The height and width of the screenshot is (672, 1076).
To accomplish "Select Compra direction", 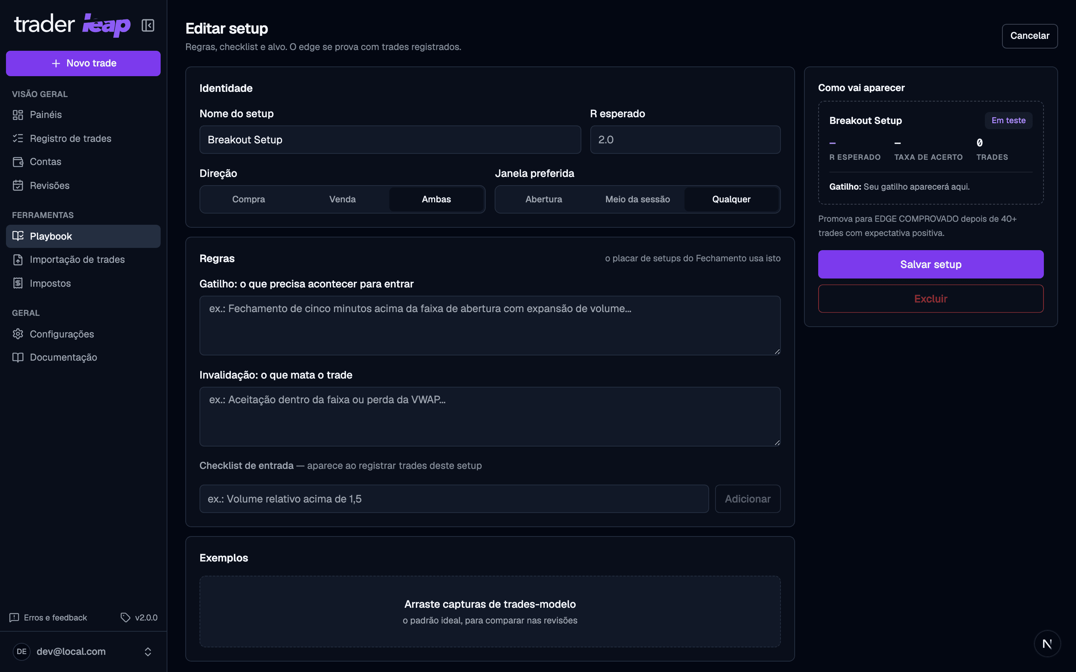I will click(x=248, y=199).
